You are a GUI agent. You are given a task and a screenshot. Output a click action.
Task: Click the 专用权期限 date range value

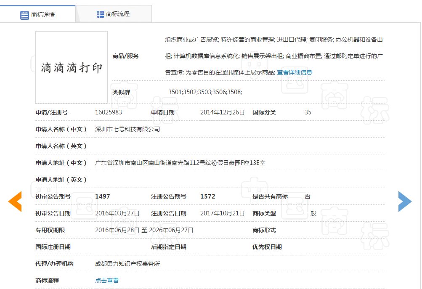pyautogui.click(x=144, y=230)
